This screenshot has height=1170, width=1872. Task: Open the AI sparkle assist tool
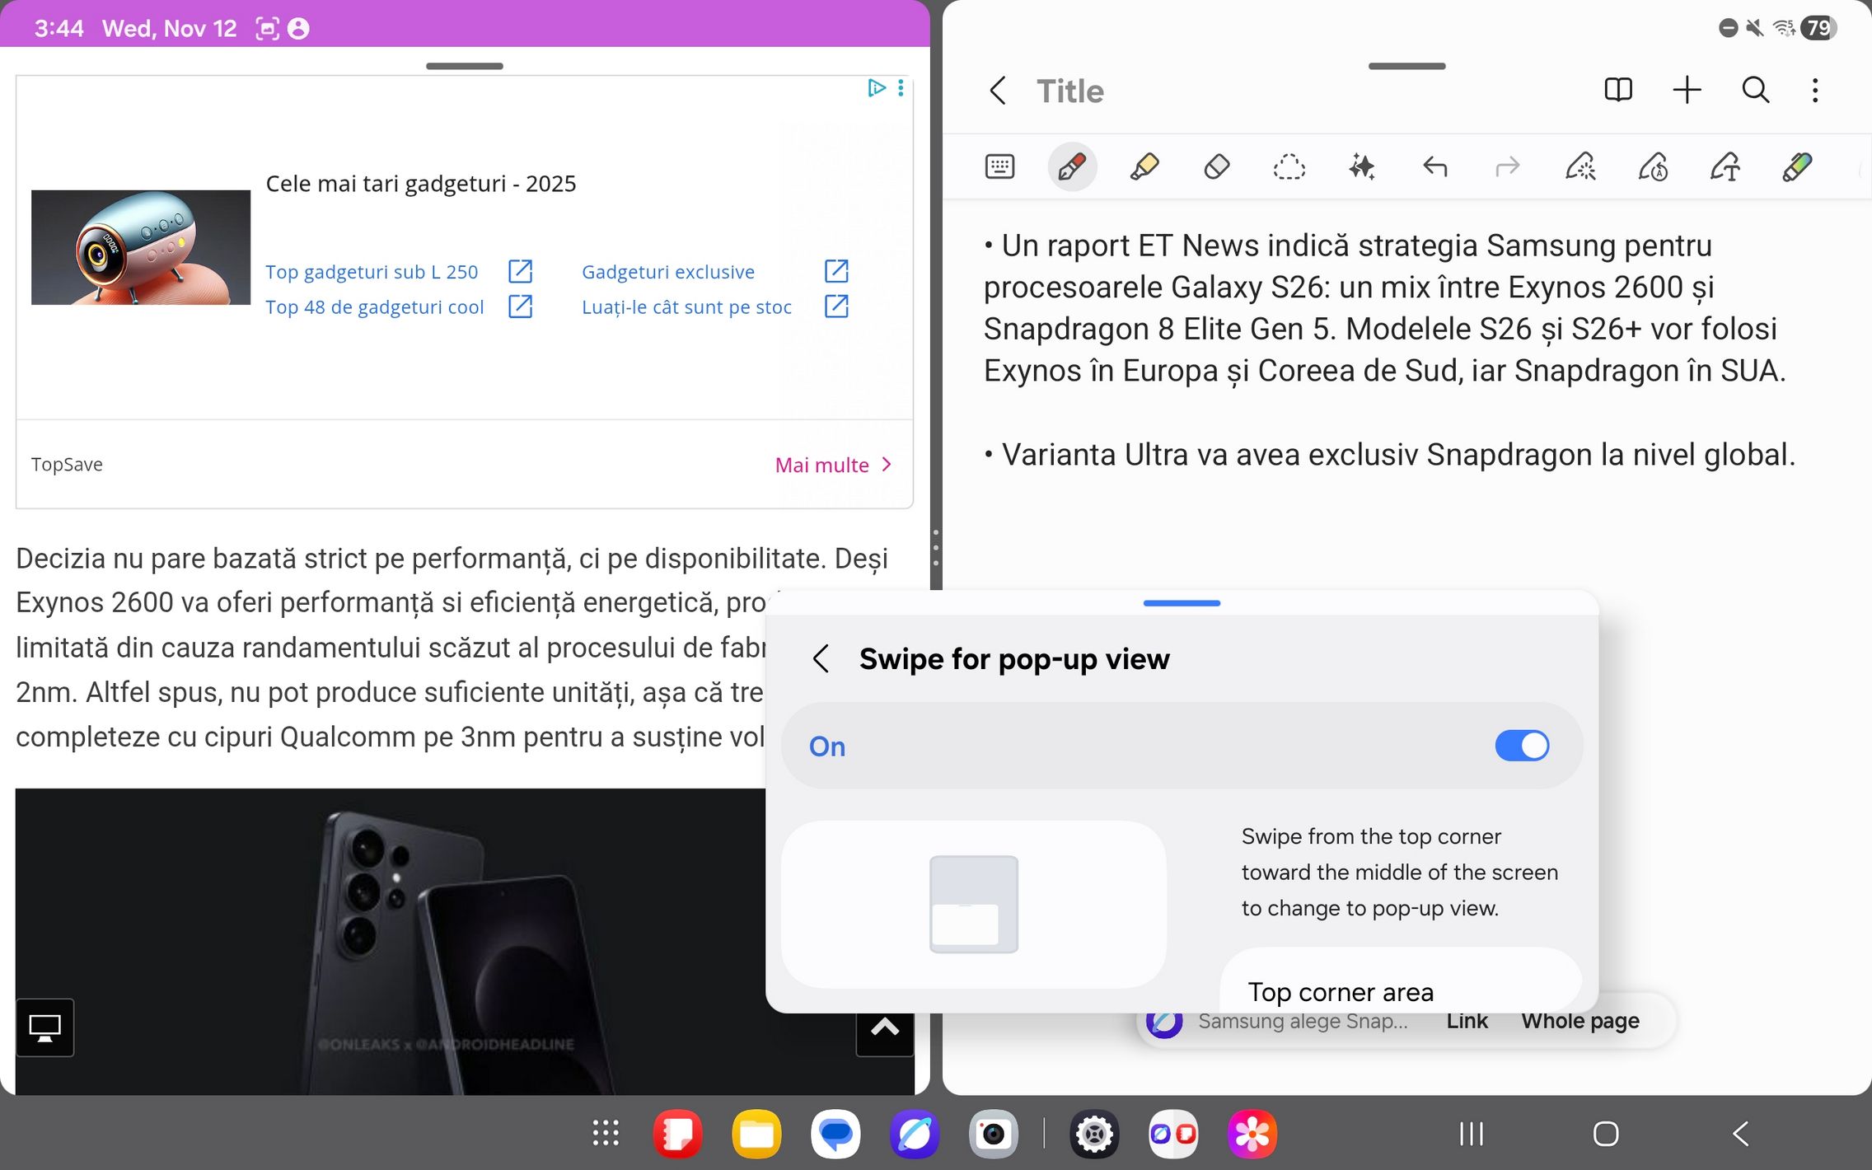tap(1361, 167)
